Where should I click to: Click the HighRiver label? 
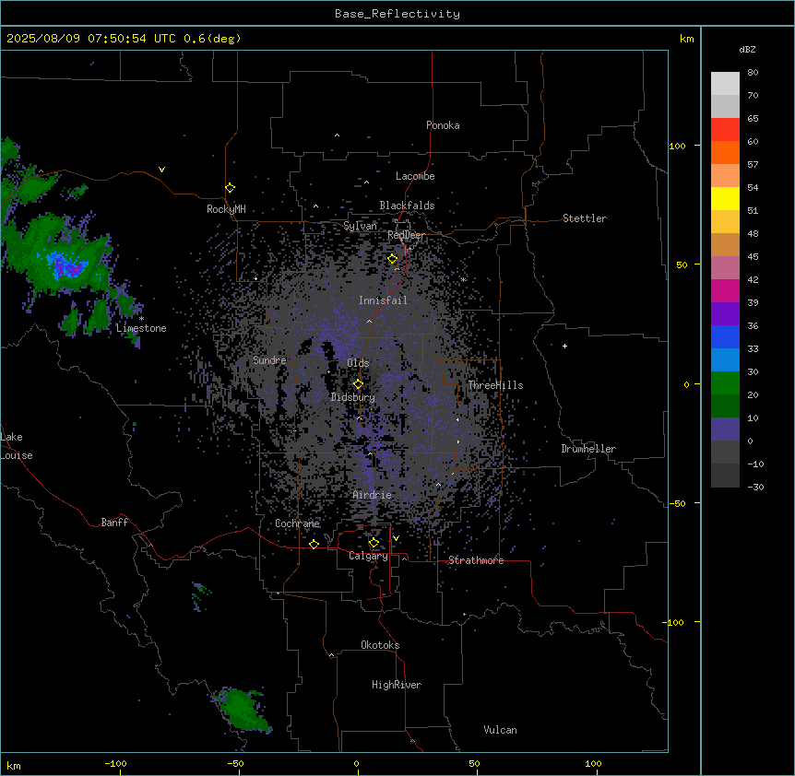point(397,685)
